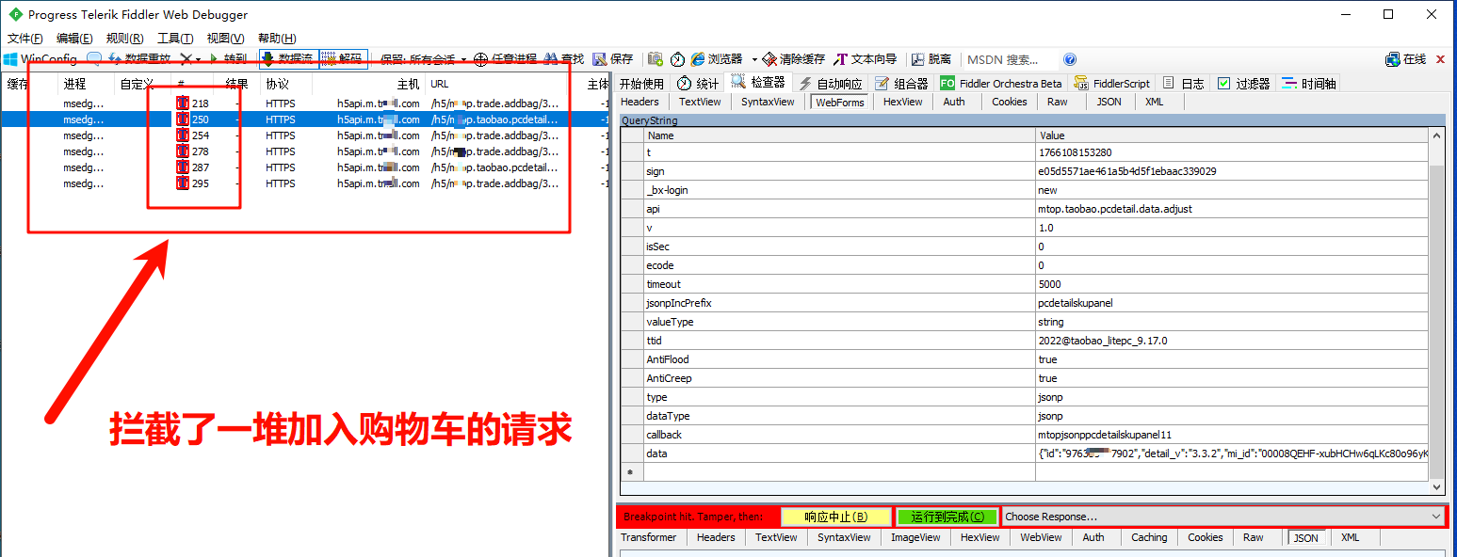Open 保留: 所有会话 dropdown

(423, 59)
